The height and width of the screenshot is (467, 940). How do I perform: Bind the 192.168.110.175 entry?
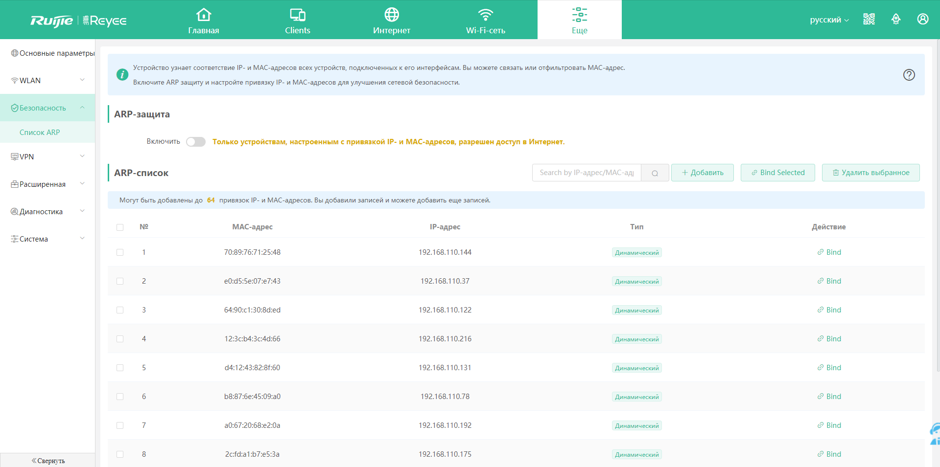(x=829, y=454)
